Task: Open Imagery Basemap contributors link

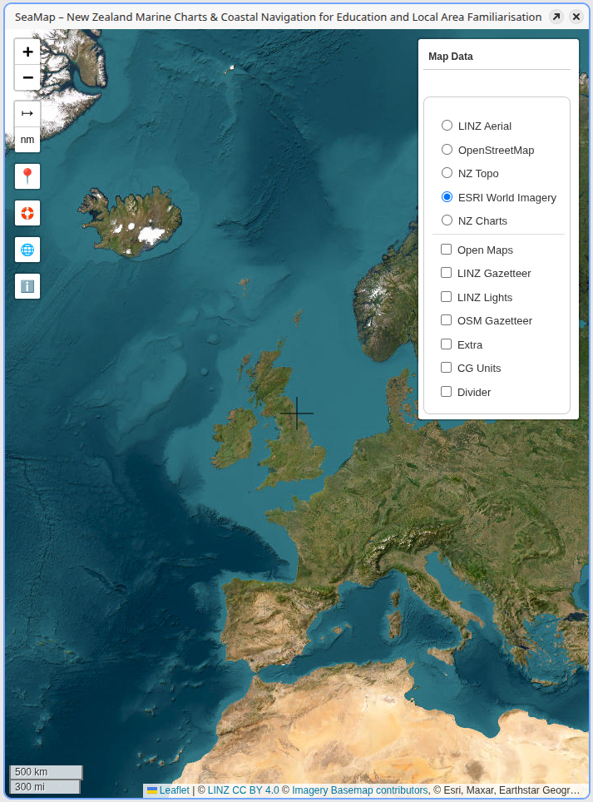Action: click(x=360, y=790)
